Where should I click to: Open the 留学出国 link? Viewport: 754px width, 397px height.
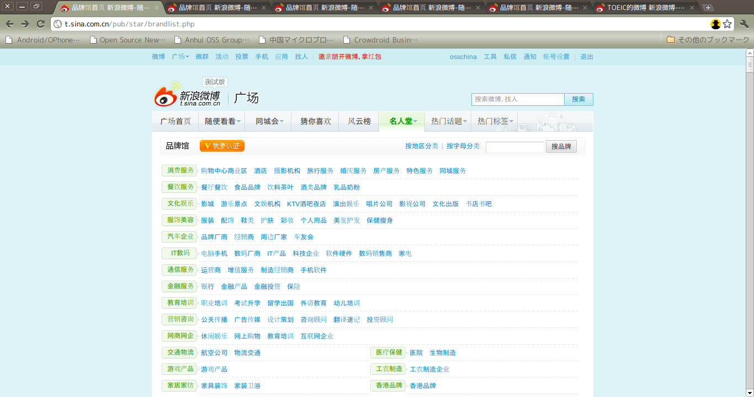[280, 303]
